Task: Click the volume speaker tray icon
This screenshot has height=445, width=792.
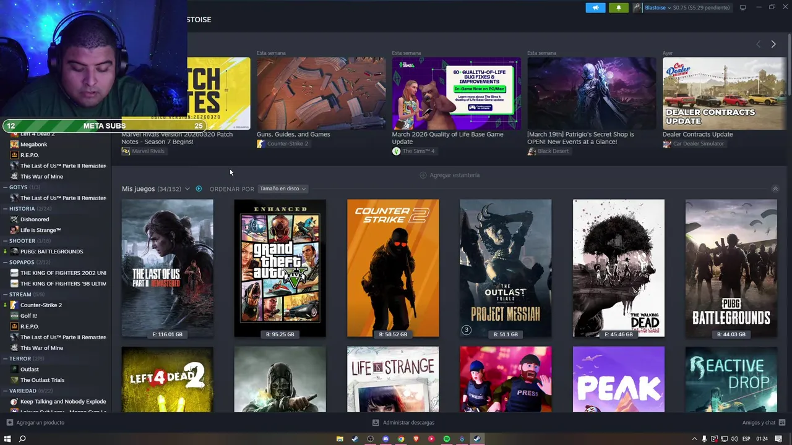Action: click(x=734, y=439)
